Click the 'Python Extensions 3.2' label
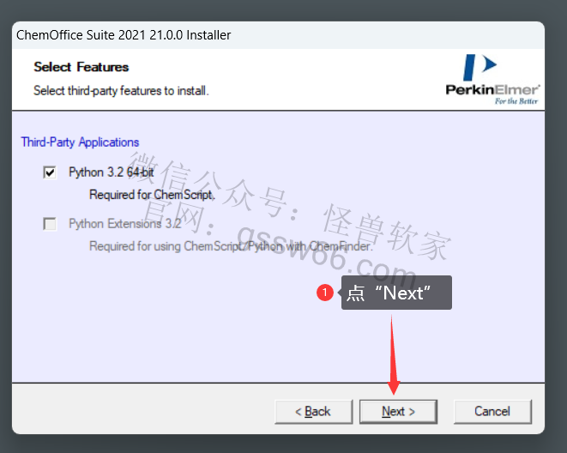 pos(125,224)
